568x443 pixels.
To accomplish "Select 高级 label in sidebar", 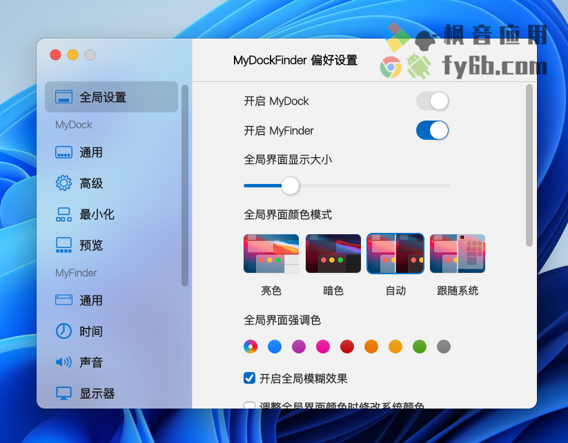I will tap(91, 183).
